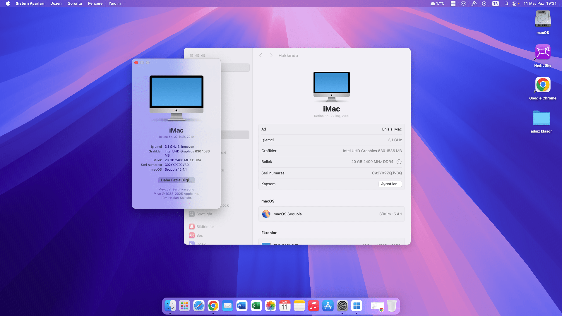Open Night Sky desktop shortcut
562x316 pixels.
pyautogui.click(x=543, y=53)
